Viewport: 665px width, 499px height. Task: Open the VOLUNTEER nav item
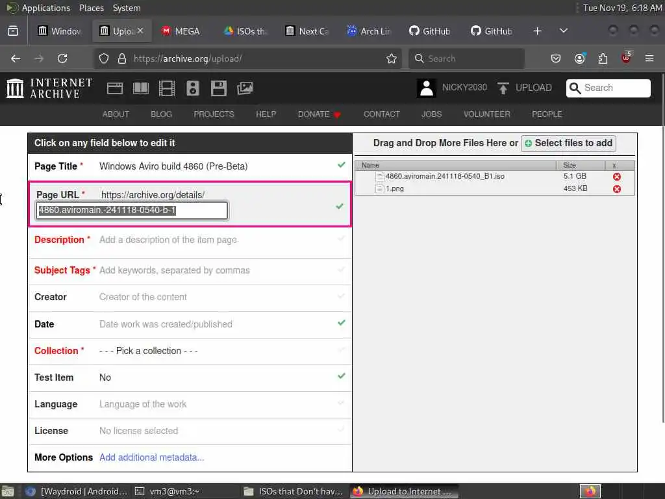(487, 114)
